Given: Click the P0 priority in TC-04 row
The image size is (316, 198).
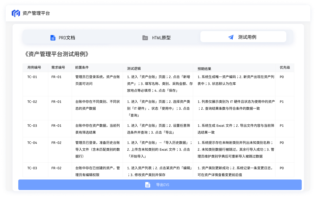Looking at the screenshot, I should [x=282, y=143].
